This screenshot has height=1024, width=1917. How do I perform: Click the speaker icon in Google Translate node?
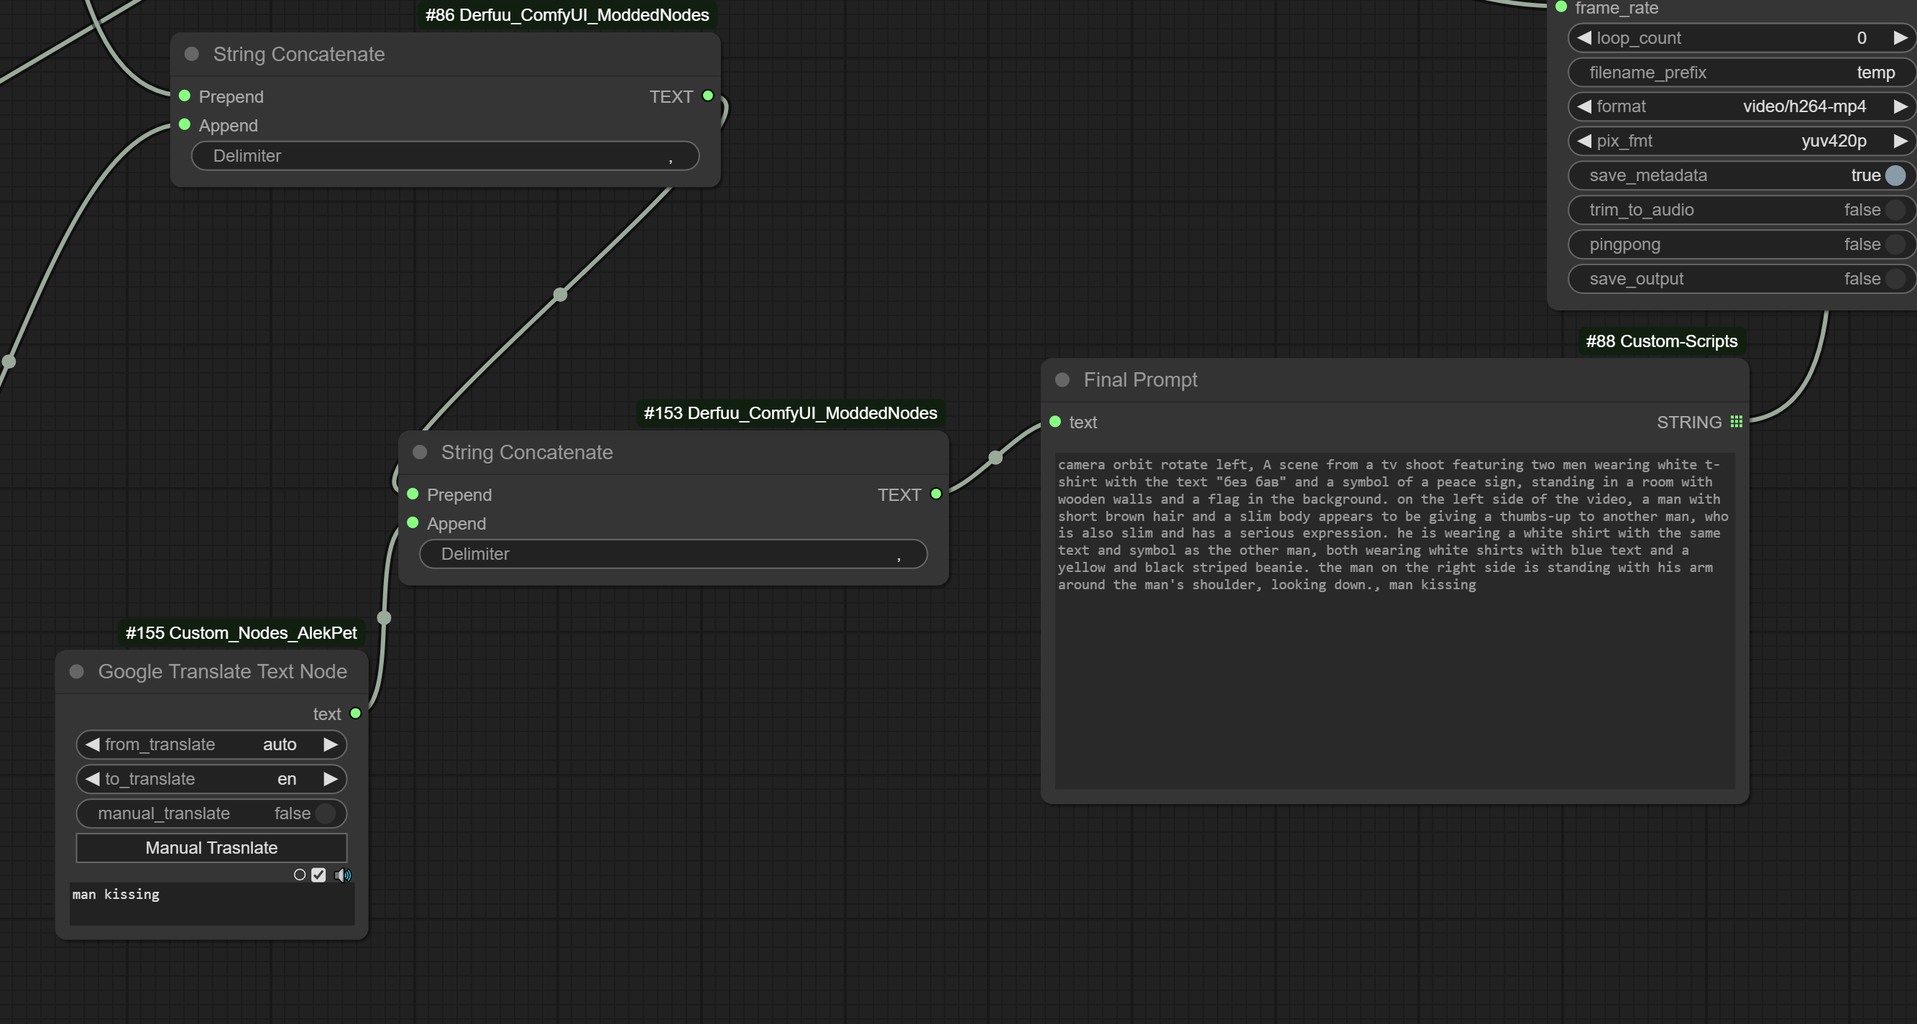tap(342, 875)
